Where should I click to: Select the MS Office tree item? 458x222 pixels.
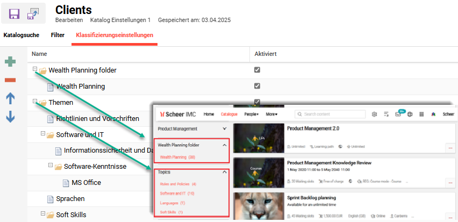point(86,183)
